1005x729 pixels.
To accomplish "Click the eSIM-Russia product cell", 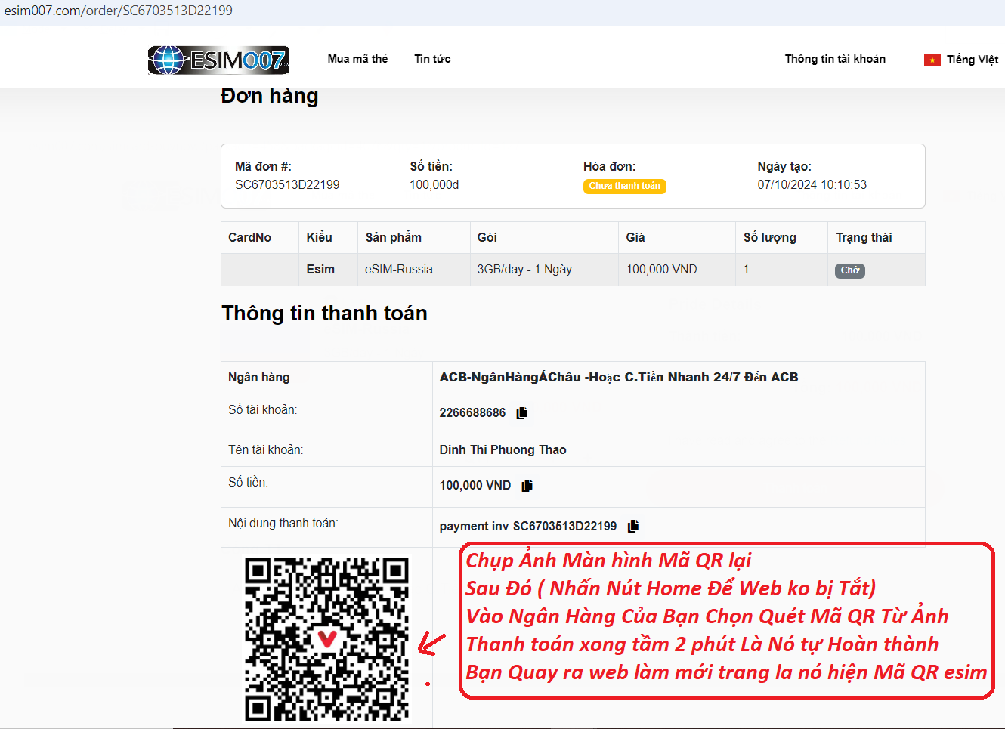I will point(413,270).
